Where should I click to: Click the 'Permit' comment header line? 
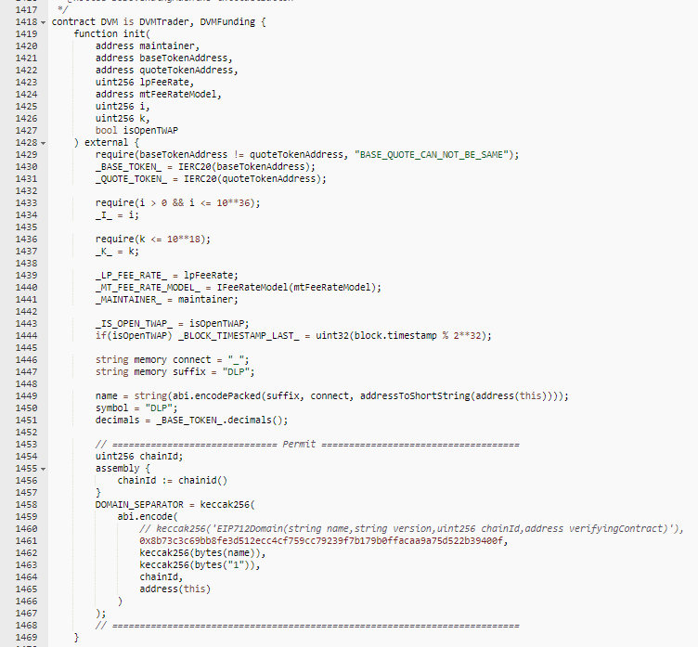[x=307, y=445]
